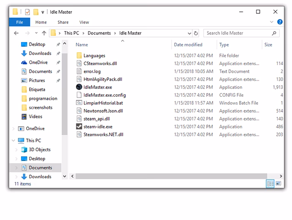Sort by the Type column header
The image size is (292, 220).
(x=224, y=44)
